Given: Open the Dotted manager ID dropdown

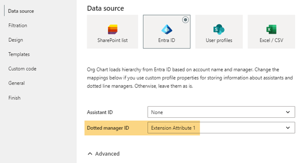Looking at the screenshot, I should click(221, 128).
